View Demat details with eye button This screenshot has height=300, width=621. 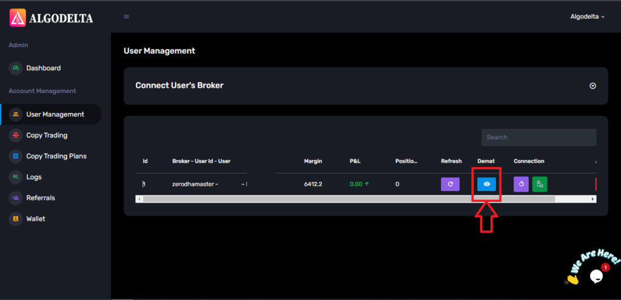point(486,184)
